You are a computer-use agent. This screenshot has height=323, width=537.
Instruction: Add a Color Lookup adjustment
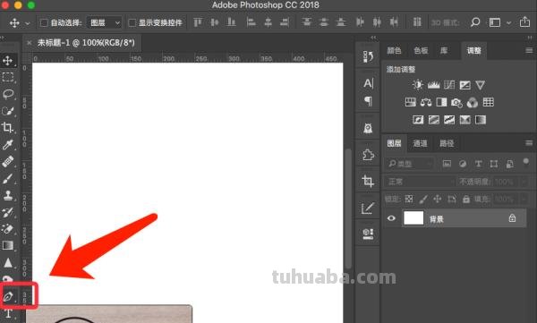tap(489, 102)
